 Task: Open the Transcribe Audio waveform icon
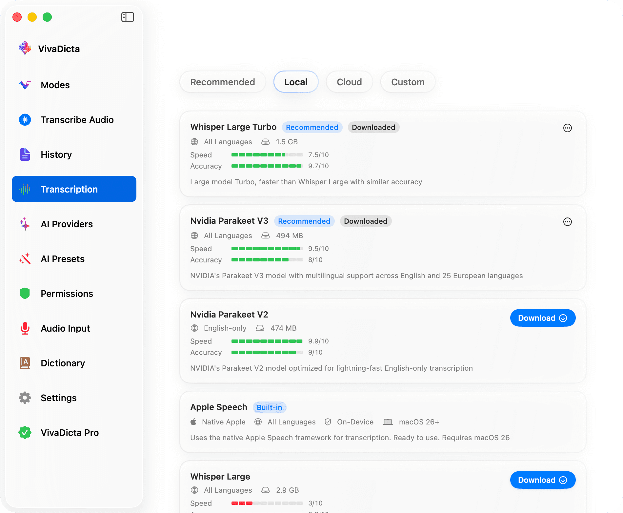coord(25,120)
